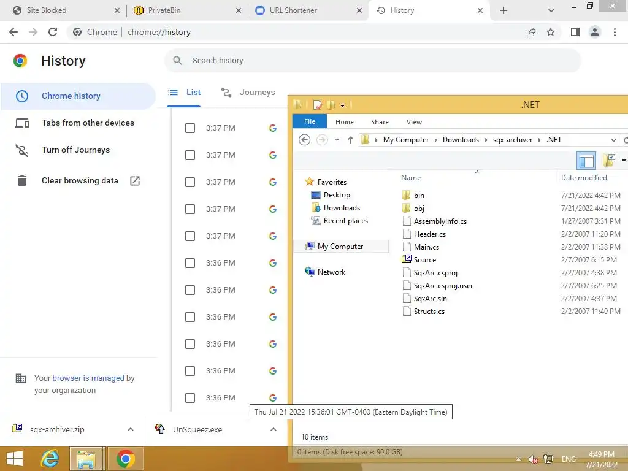The height and width of the screenshot is (471, 628).
Task: Check the fourth 3:37 PM history entry
Action: point(190,209)
